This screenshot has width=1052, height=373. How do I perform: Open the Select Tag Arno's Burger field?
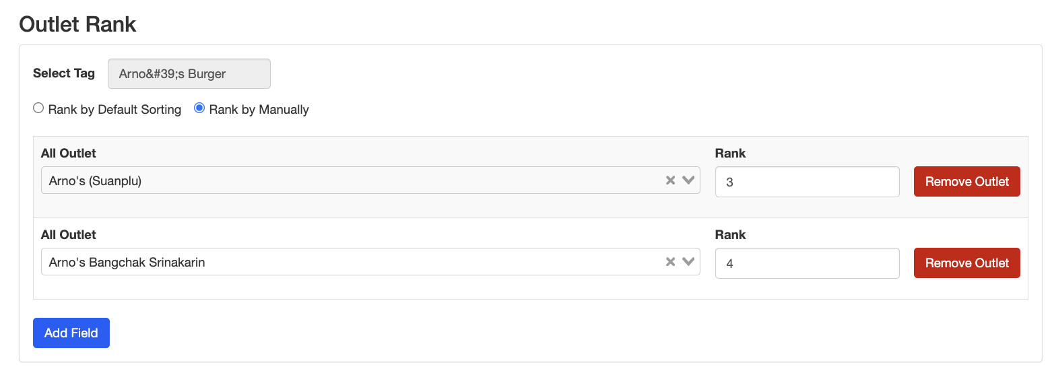click(x=189, y=74)
